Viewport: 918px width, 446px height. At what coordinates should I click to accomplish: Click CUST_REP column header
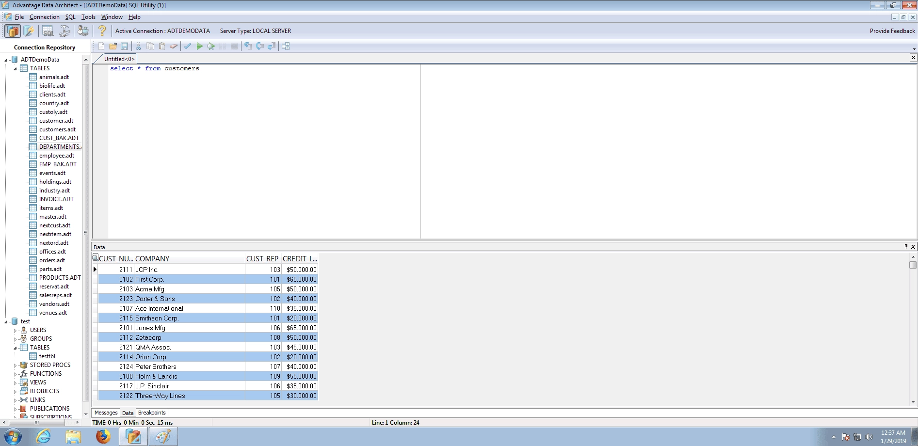click(263, 259)
